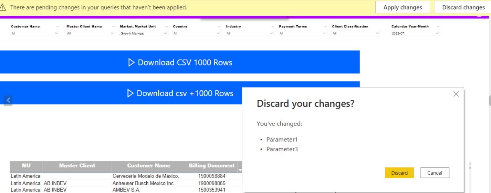Open the Payment Terms All dropdown

pos(303,33)
